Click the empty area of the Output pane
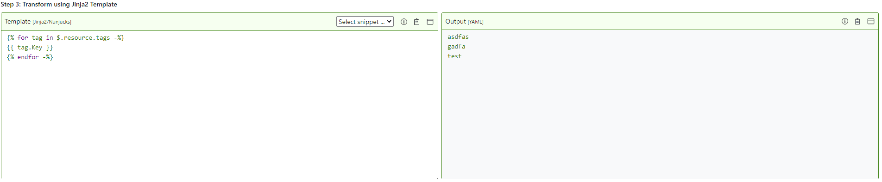 660,120
